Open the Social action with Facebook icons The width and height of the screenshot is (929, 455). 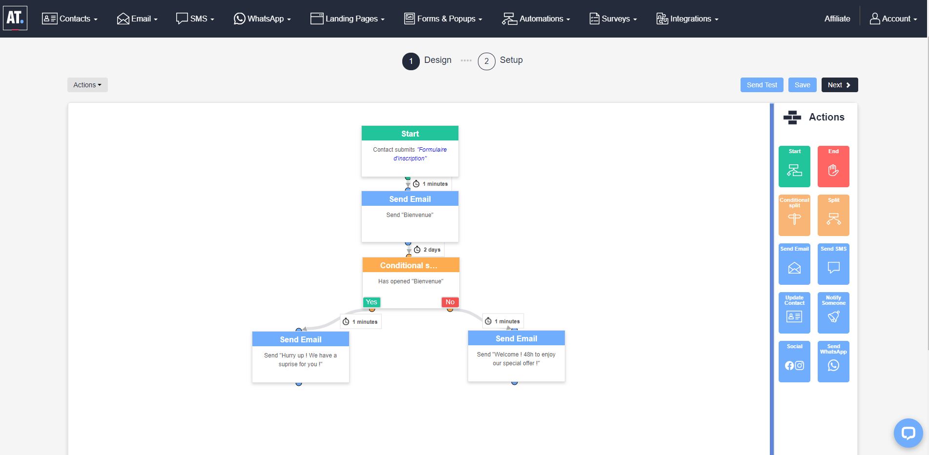[x=794, y=361]
